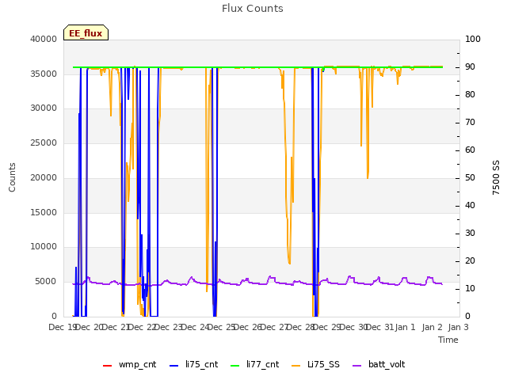
Task: Click the 40000 left axis tick label
Action: tap(44, 39)
